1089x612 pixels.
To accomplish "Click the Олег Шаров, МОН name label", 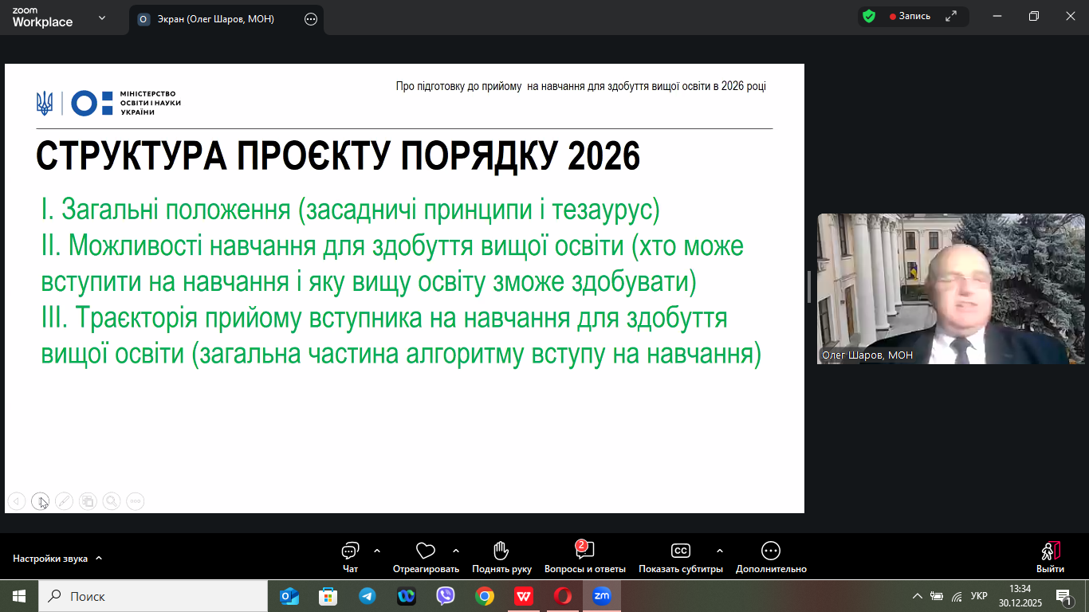I will click(x=867, y=355).
